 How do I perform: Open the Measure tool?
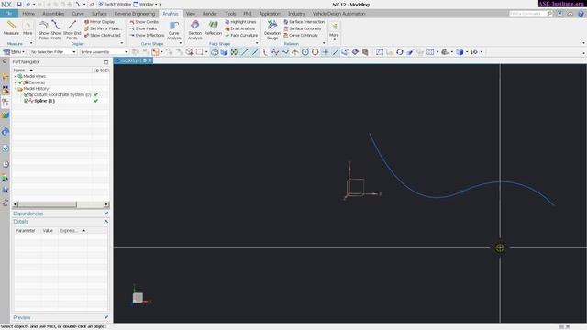(x=11, y=28)
